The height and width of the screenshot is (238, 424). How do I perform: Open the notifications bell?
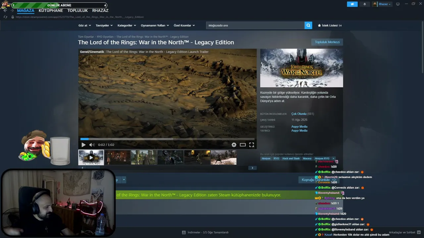tap(365, 4)
